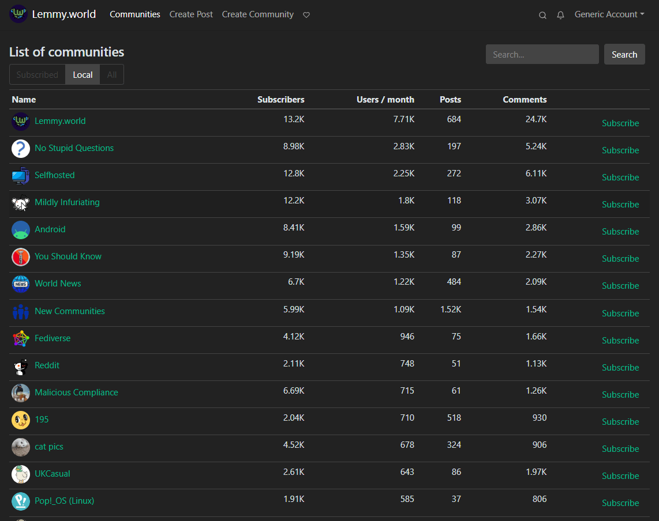Click the community search input field
This screenshot has height=521, width=659.
(541, 54)
